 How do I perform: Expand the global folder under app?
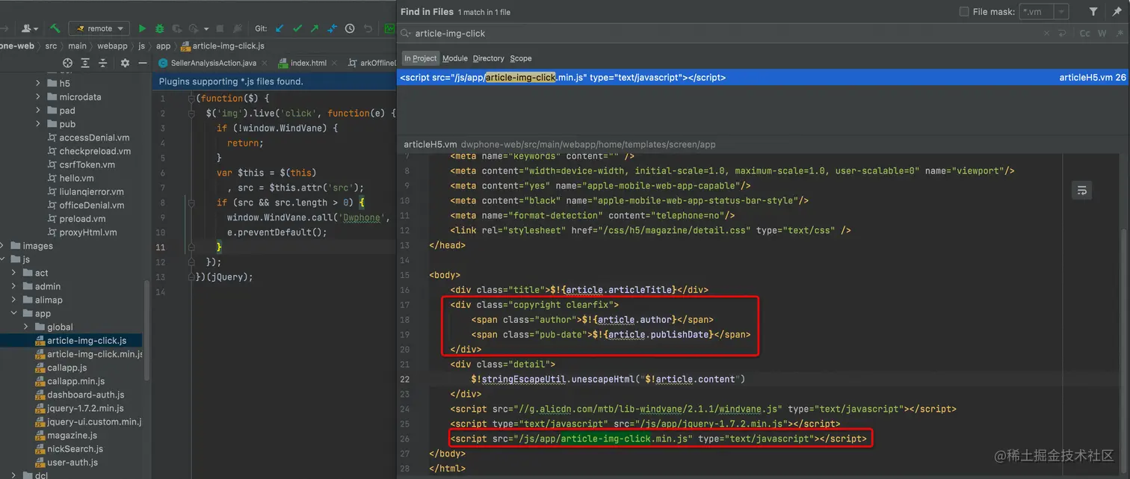click(x=26, y=327)
